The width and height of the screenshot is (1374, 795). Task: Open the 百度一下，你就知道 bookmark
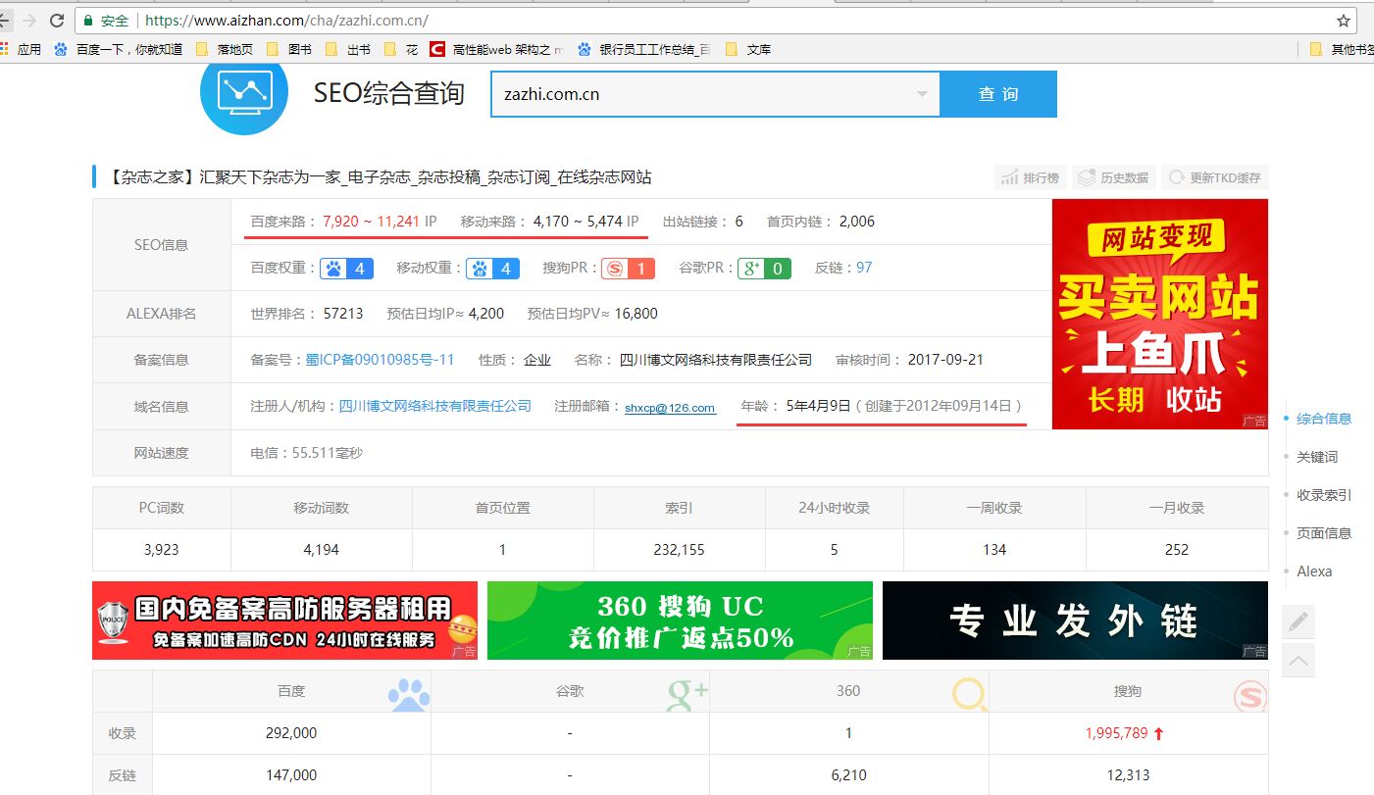(x=119, y=49)
